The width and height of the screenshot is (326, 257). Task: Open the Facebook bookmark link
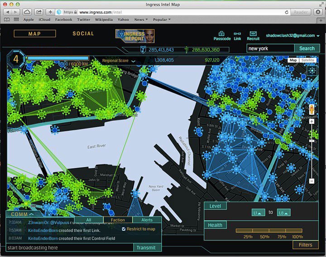(64, 19)
